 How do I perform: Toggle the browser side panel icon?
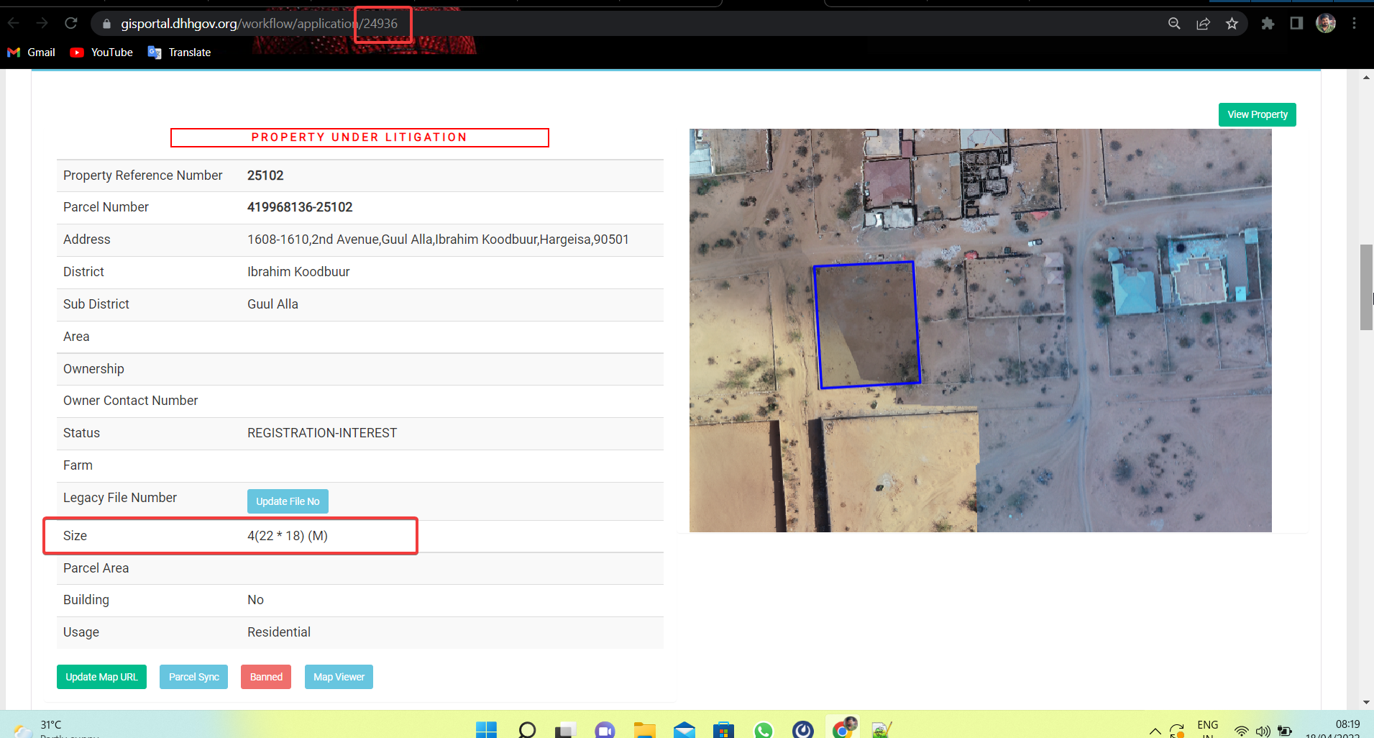tap(1296, 24)
